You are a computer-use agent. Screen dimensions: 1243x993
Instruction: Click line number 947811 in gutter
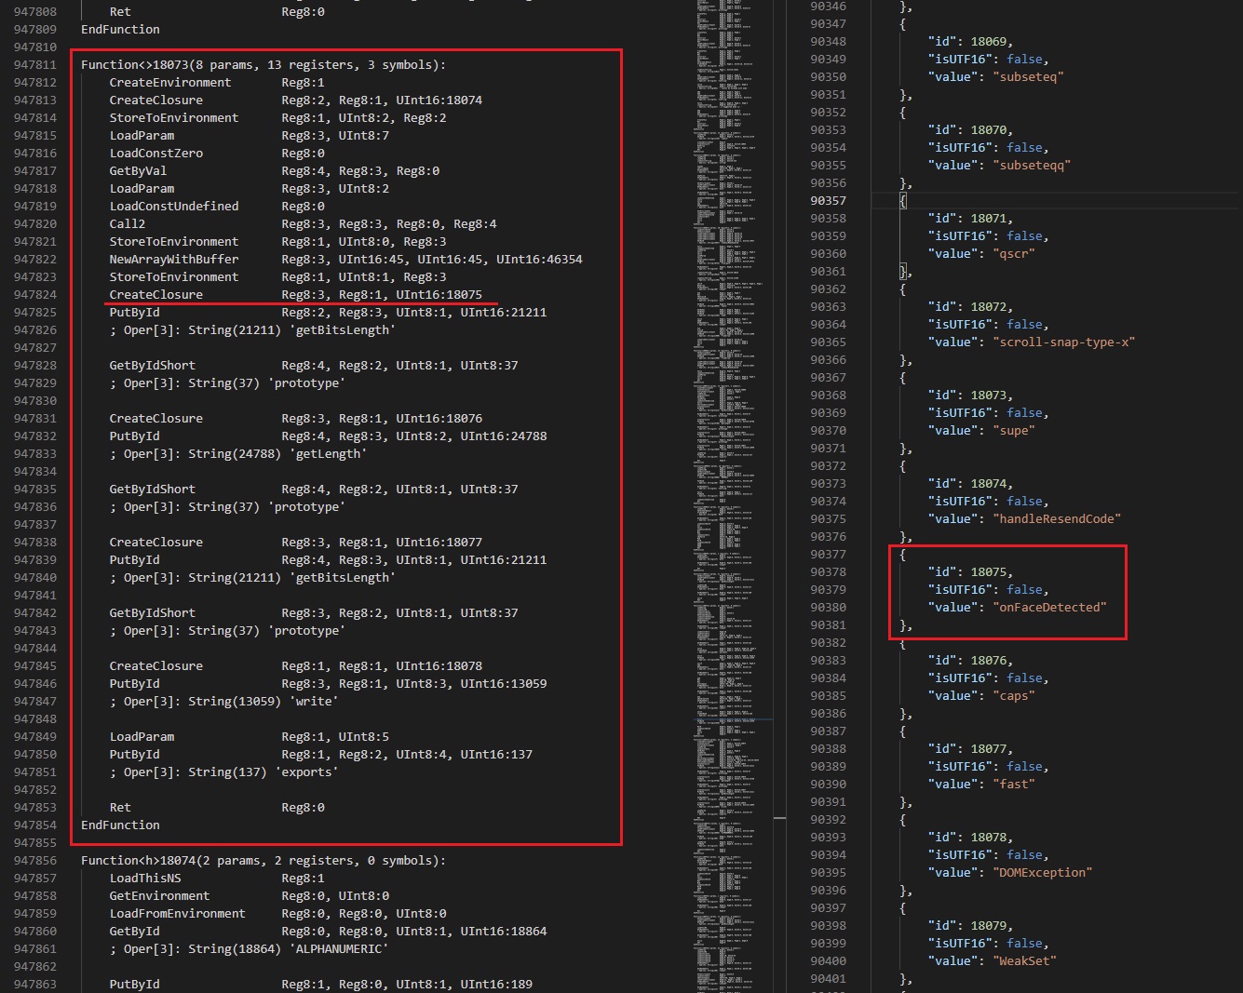coord(35,65)
